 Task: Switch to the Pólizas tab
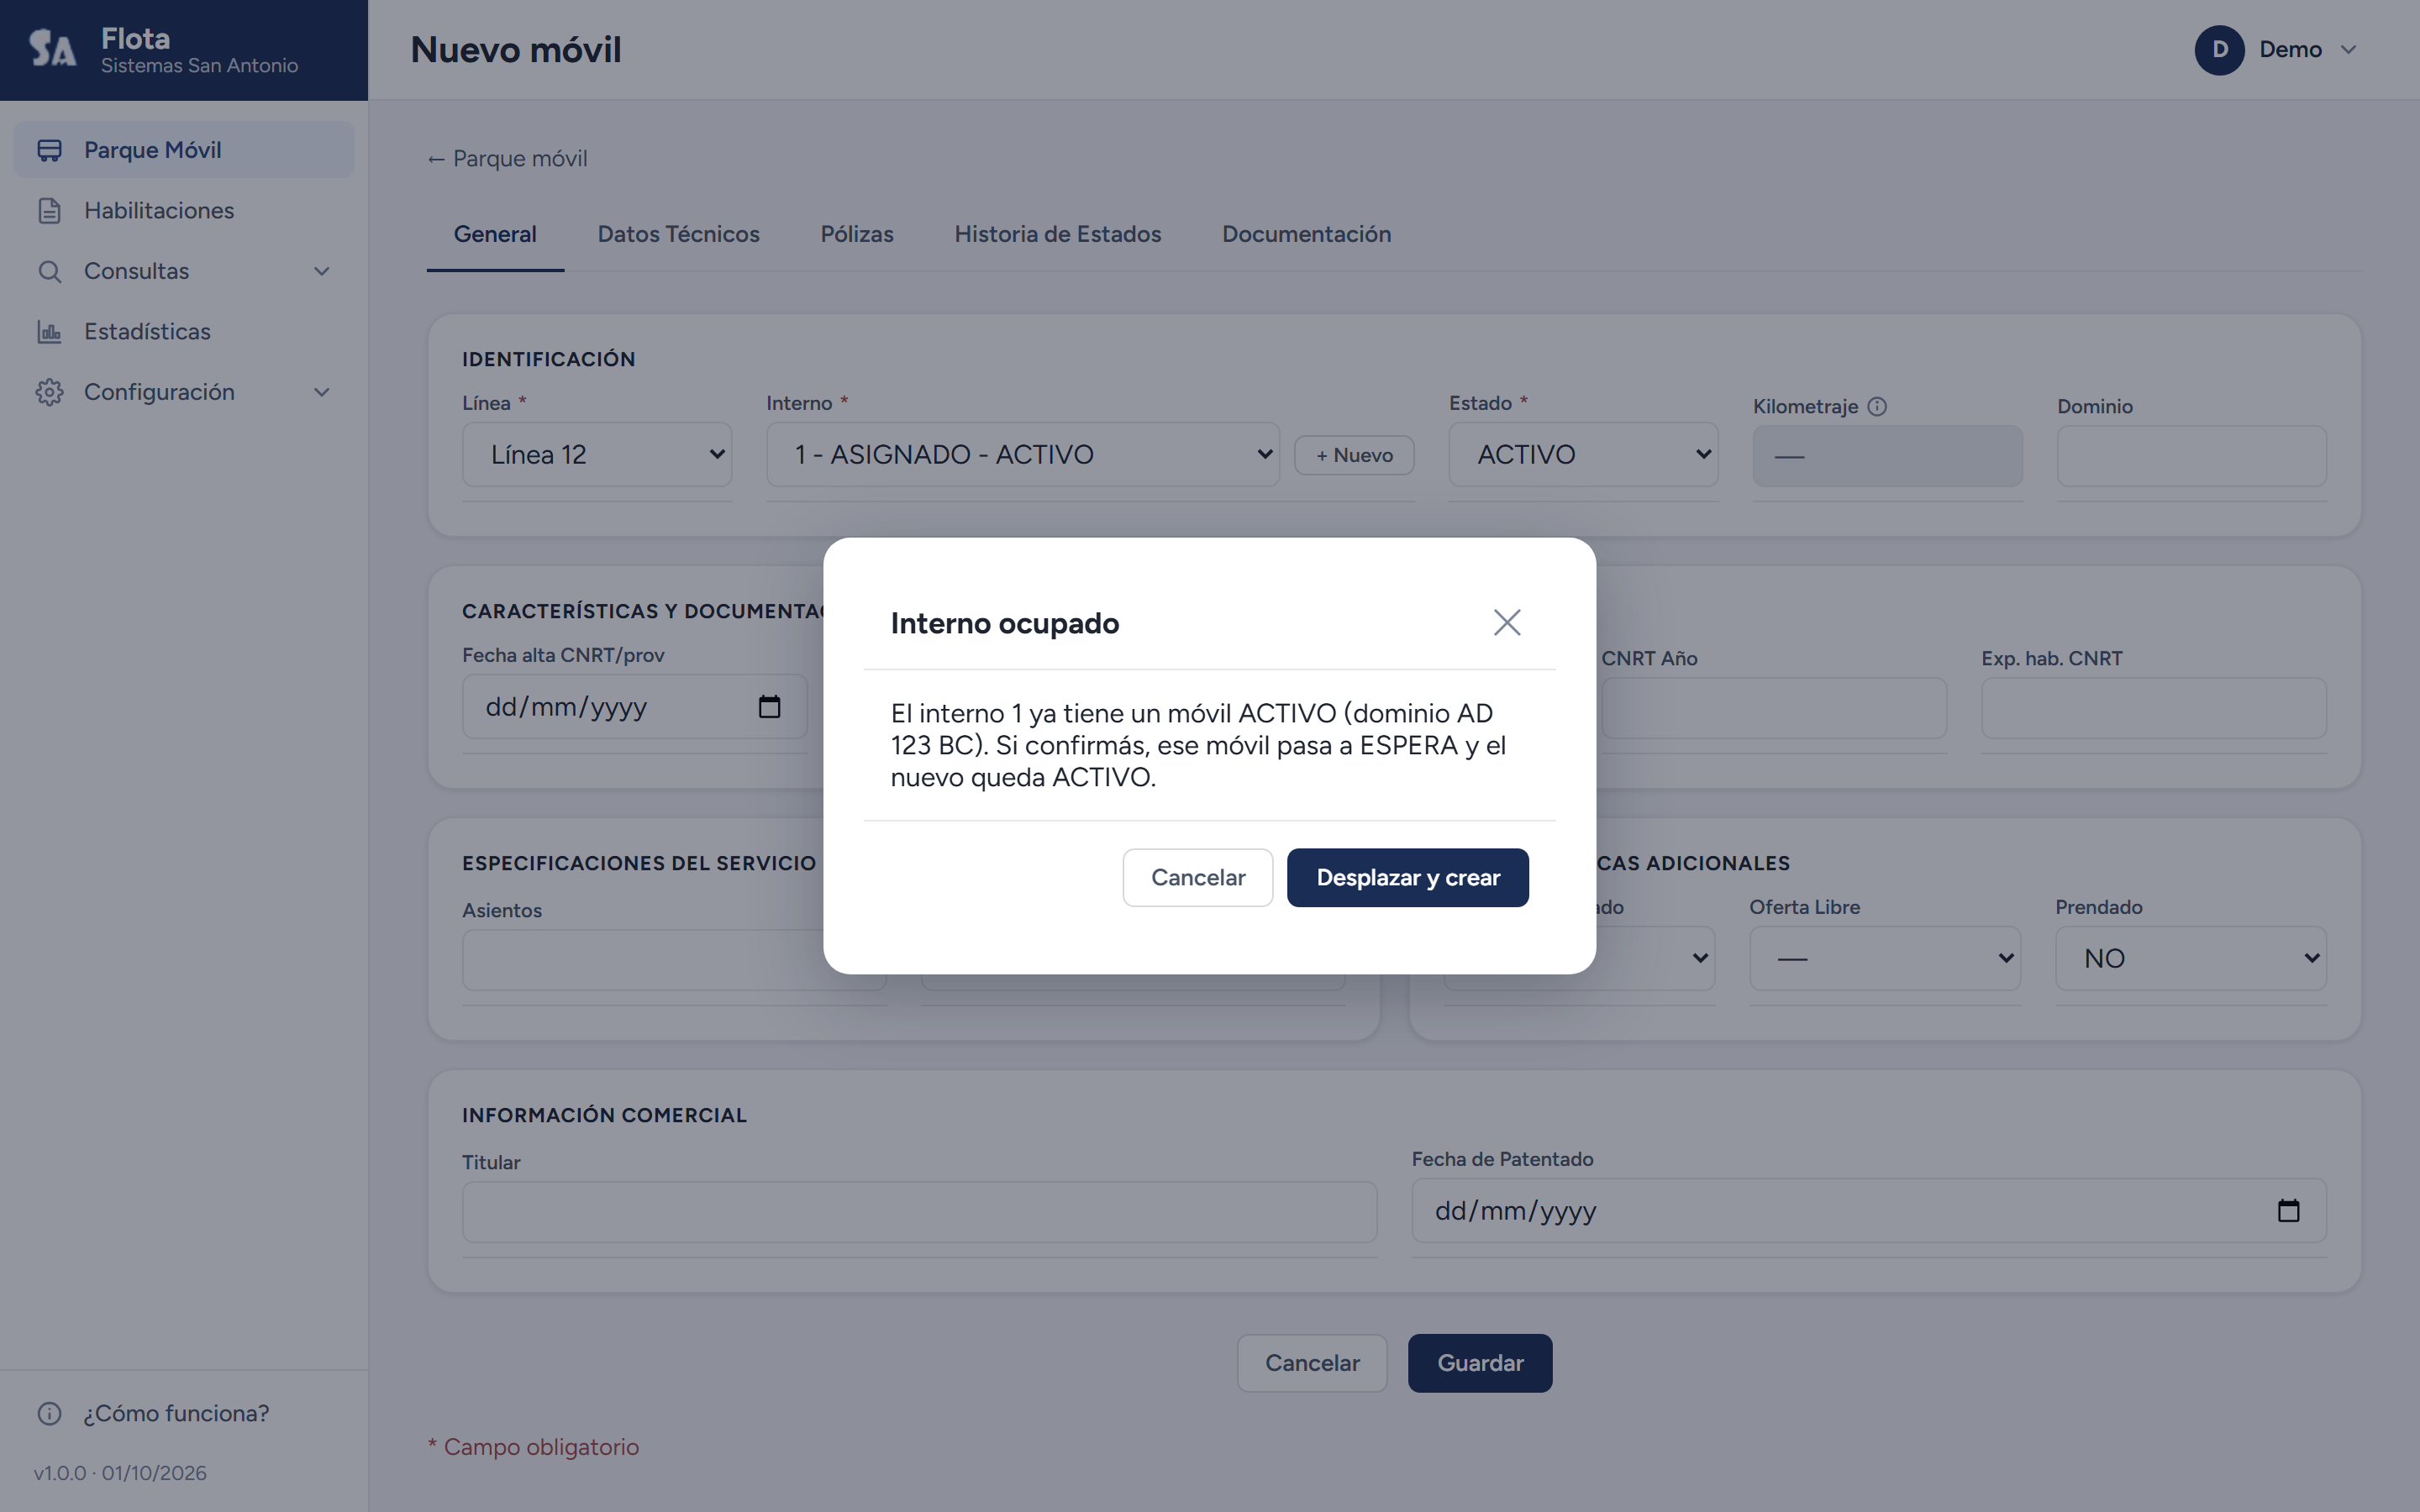[857, 234]
